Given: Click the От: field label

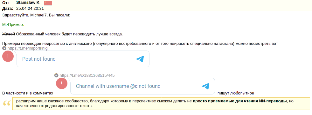Looking at the screenshot, I should coord(5,3).
